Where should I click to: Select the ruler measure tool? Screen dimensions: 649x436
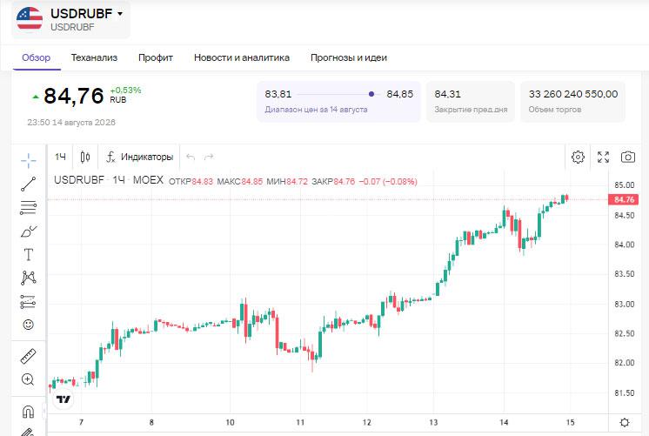(28, 356)
